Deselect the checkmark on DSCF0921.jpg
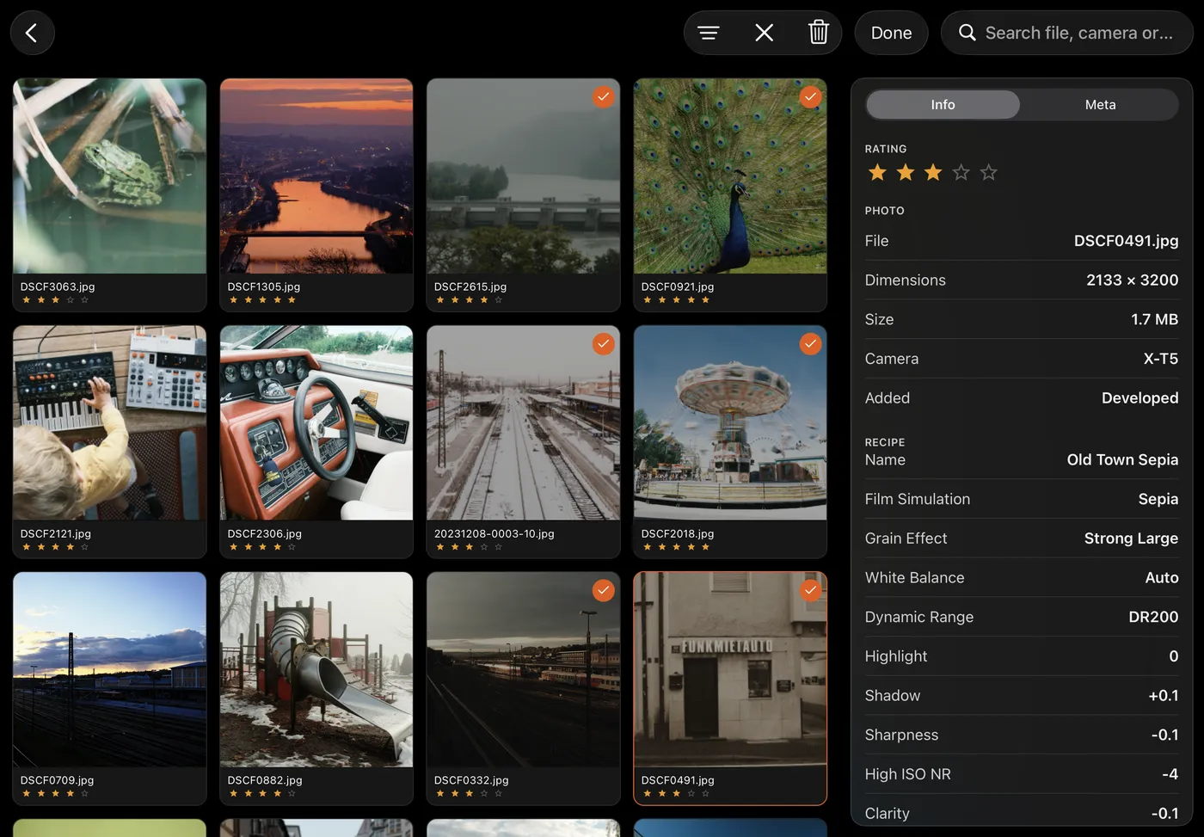 pos(810,97)
